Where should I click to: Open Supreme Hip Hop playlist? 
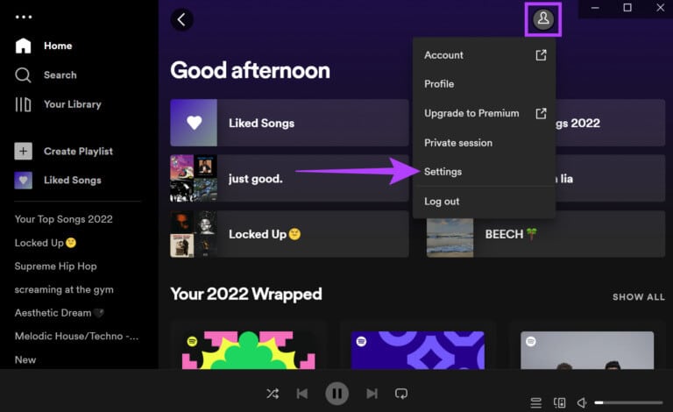56,266
